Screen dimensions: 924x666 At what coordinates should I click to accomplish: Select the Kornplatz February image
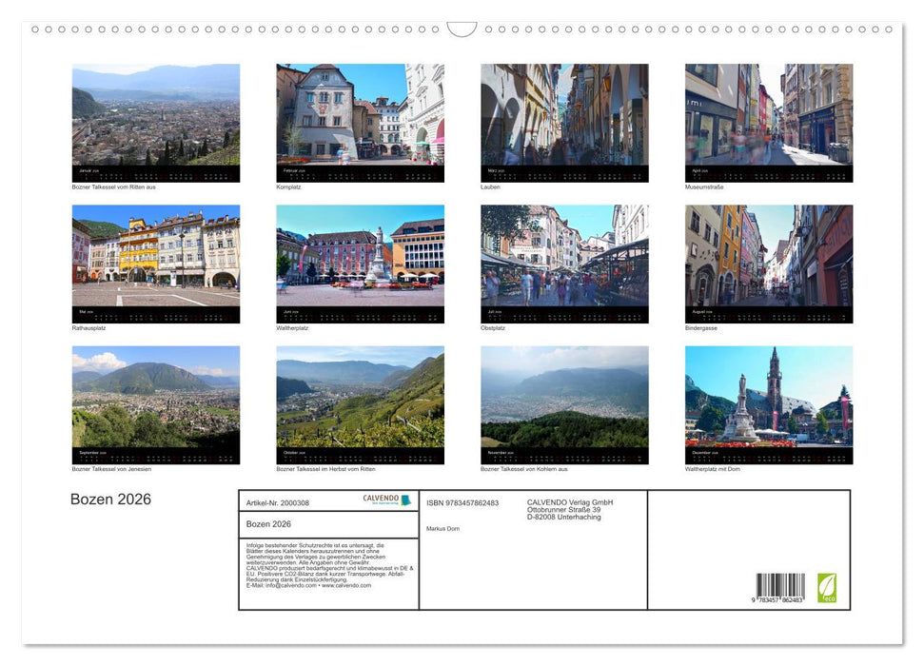360,122
